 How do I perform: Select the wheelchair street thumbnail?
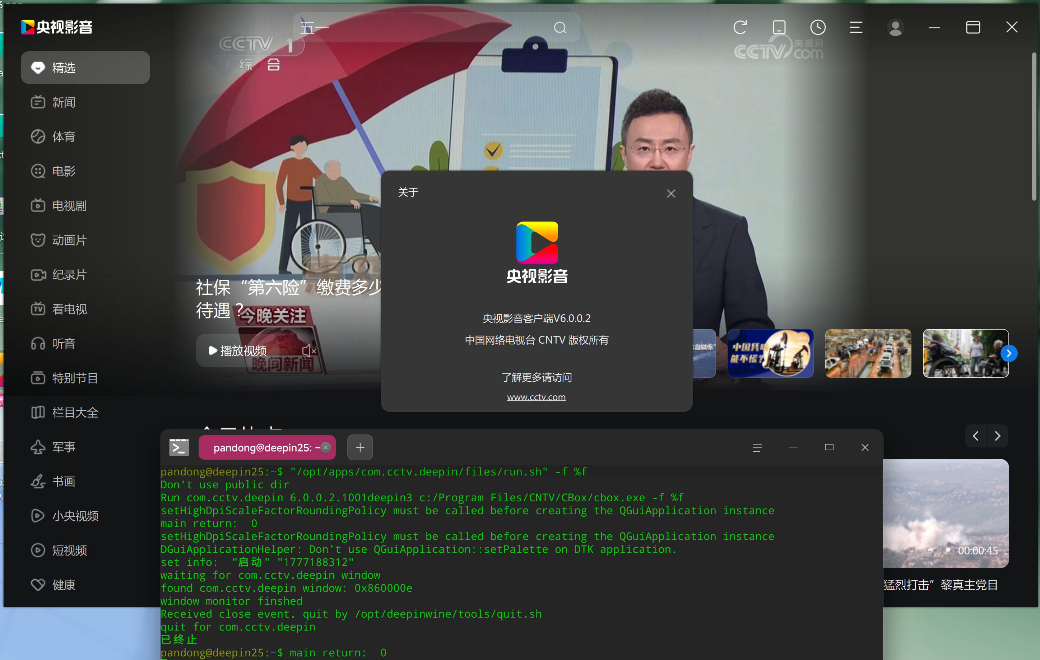(966, 353)
